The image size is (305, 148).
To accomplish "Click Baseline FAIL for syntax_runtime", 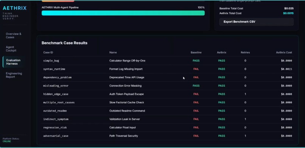I will click(x=196, y=69).
